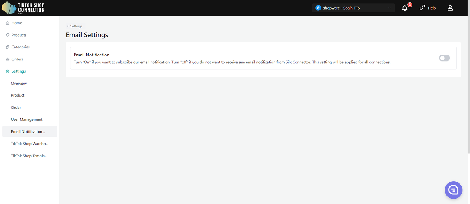
Task: Click the Orders icon in sidebar
Action: coord(8,59)
